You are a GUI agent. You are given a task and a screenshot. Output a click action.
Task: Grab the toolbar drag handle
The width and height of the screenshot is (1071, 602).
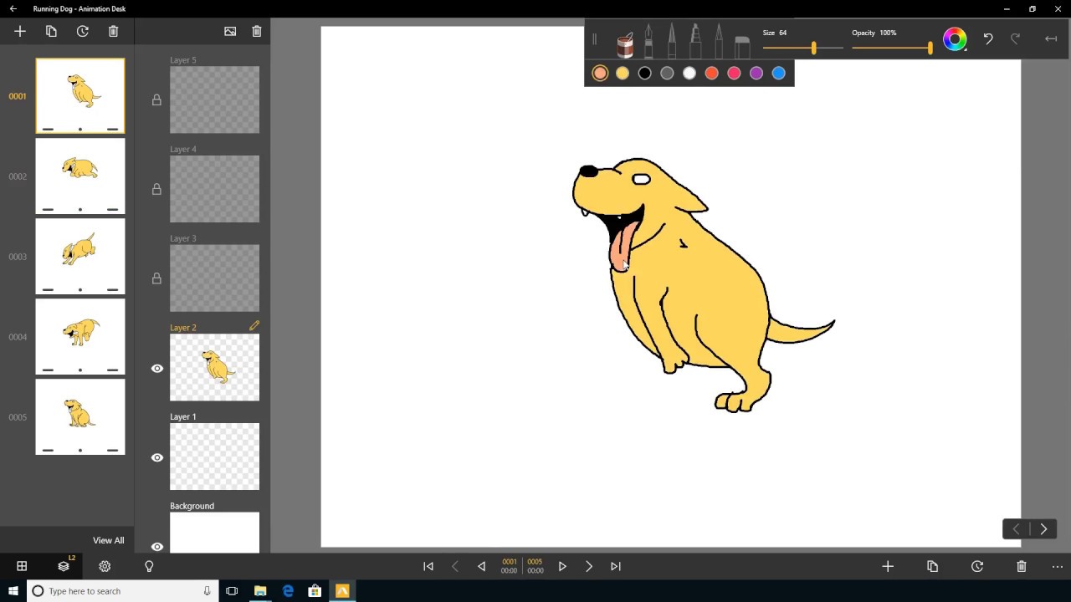tap(594, 39)
